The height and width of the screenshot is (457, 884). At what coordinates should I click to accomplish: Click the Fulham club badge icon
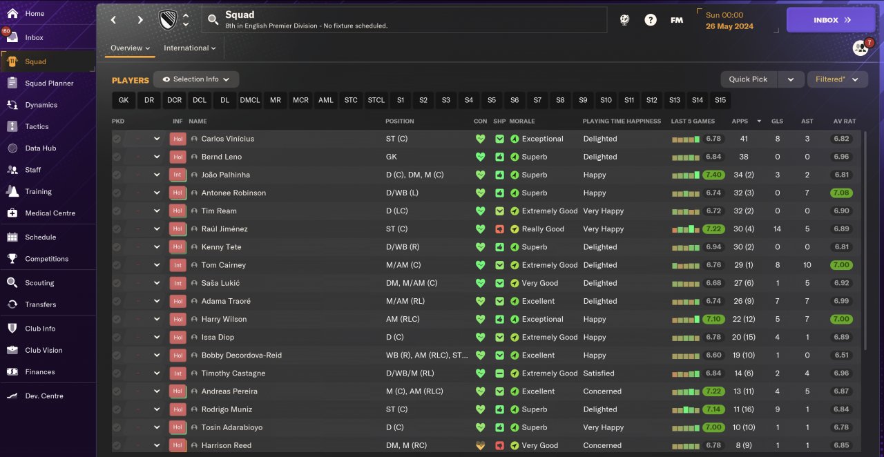[168, 20]
